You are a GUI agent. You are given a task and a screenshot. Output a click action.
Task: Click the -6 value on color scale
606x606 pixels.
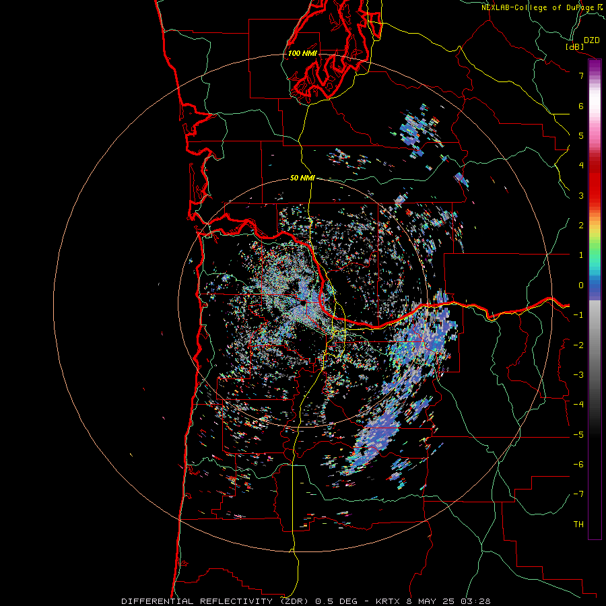point(578,465)
